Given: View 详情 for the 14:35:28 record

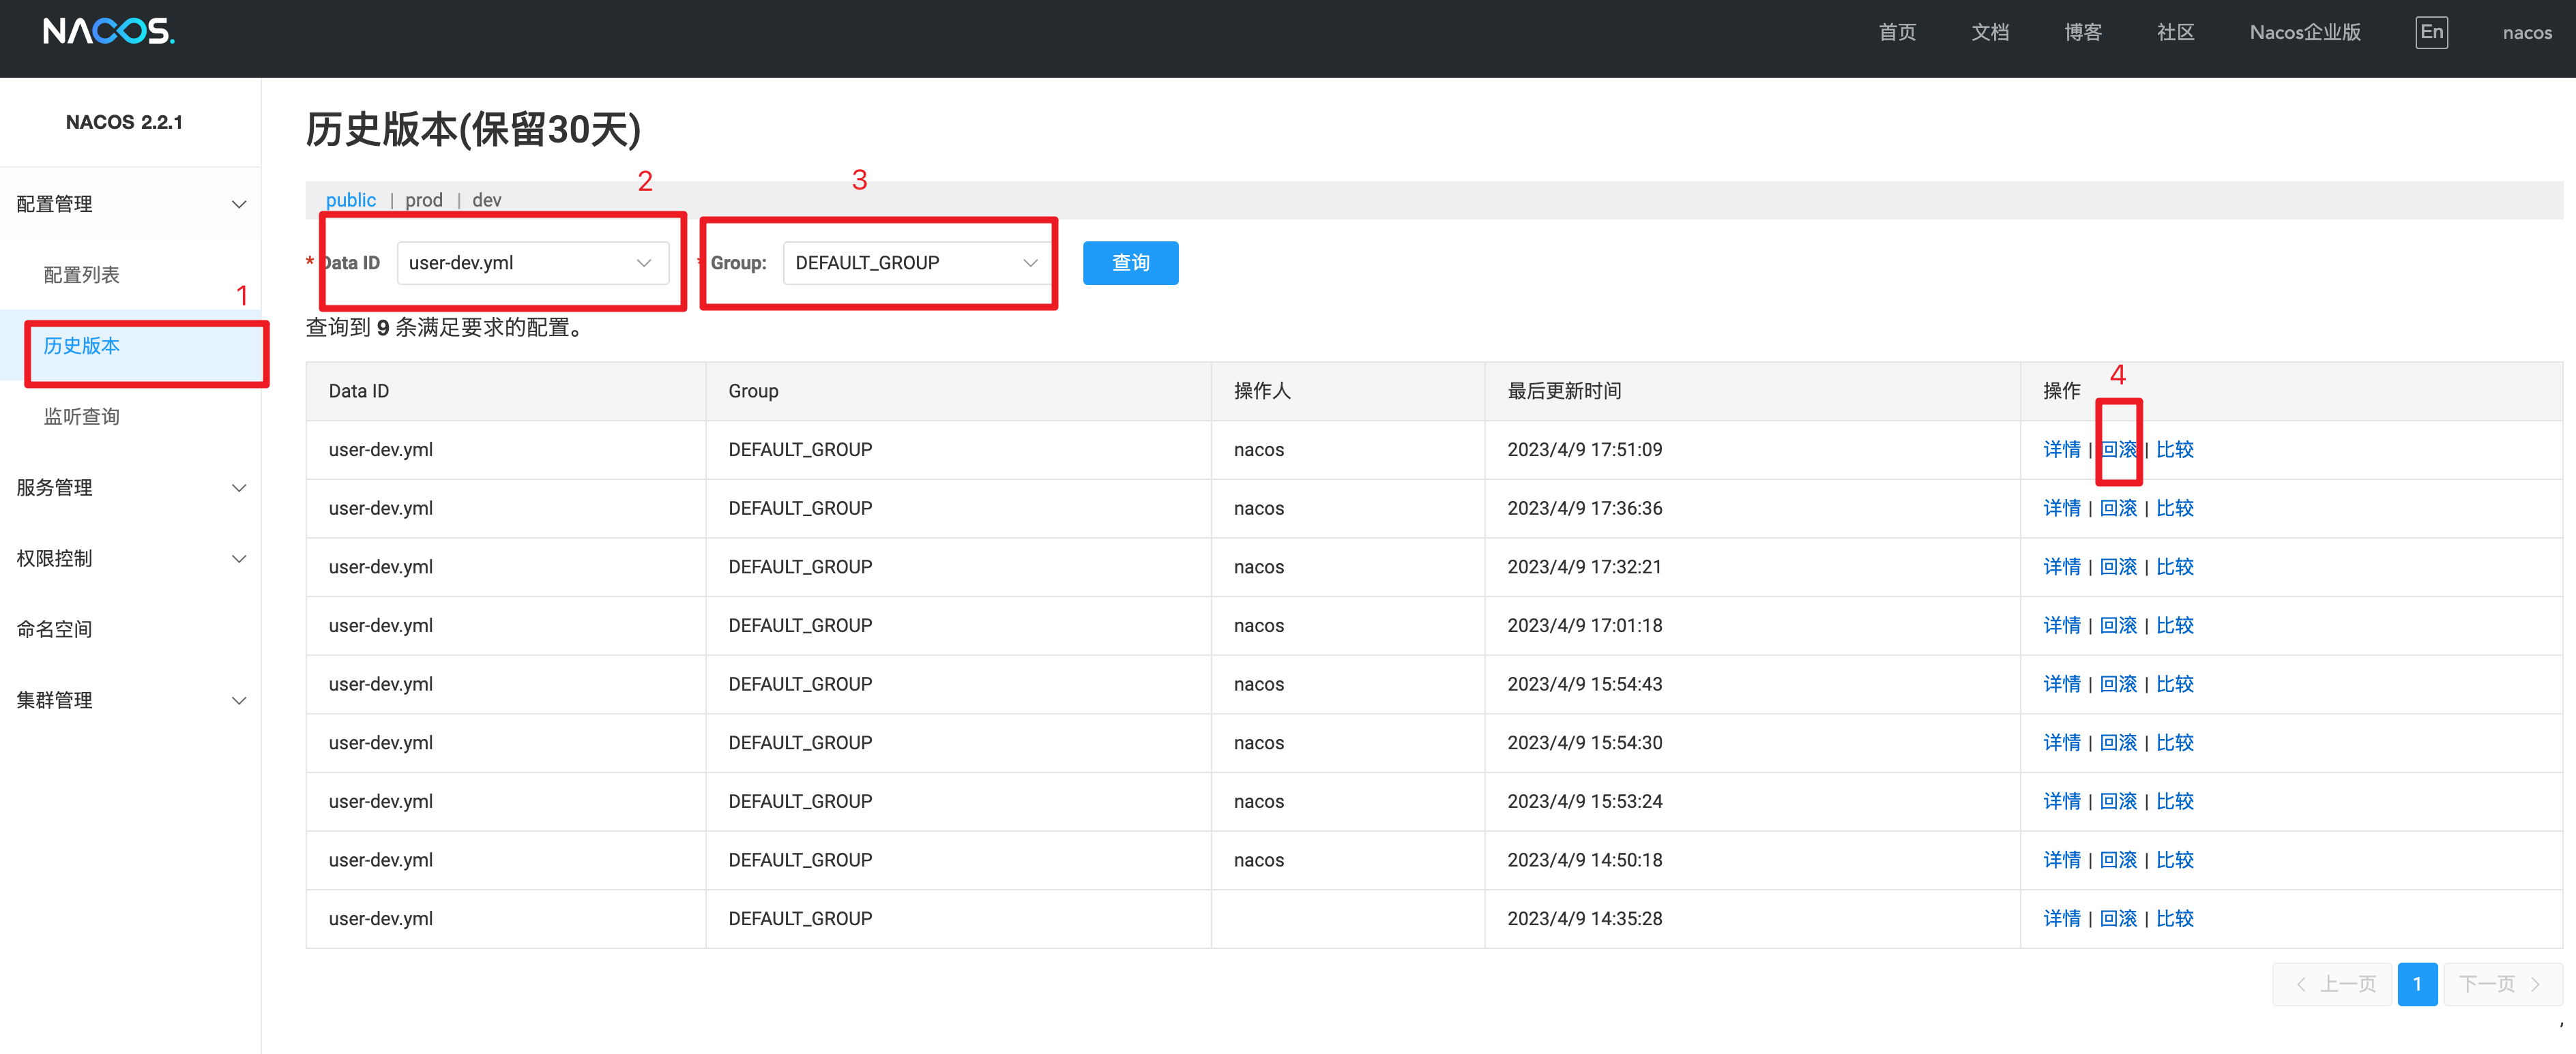Looking at the screenshot, I should (2061, 918).
